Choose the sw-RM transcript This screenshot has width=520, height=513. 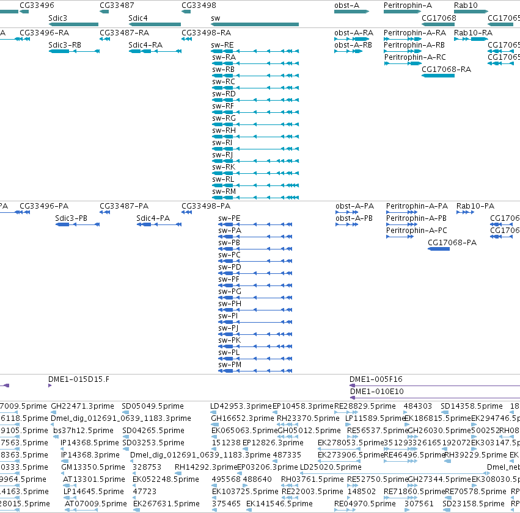pyautogui.click(x=255, y=198)
